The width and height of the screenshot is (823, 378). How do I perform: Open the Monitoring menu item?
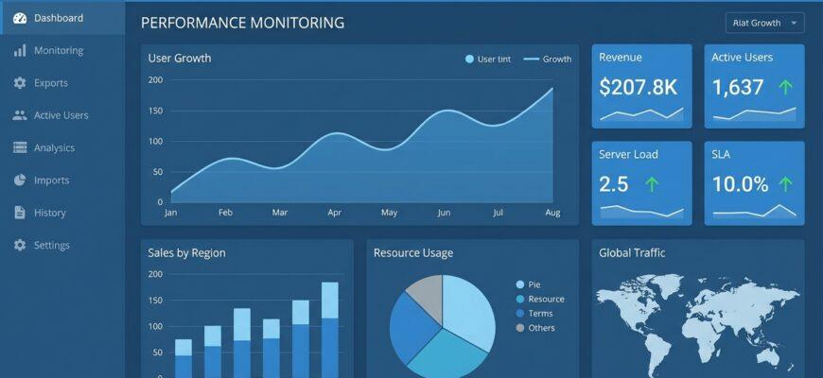tap(59, 51)
